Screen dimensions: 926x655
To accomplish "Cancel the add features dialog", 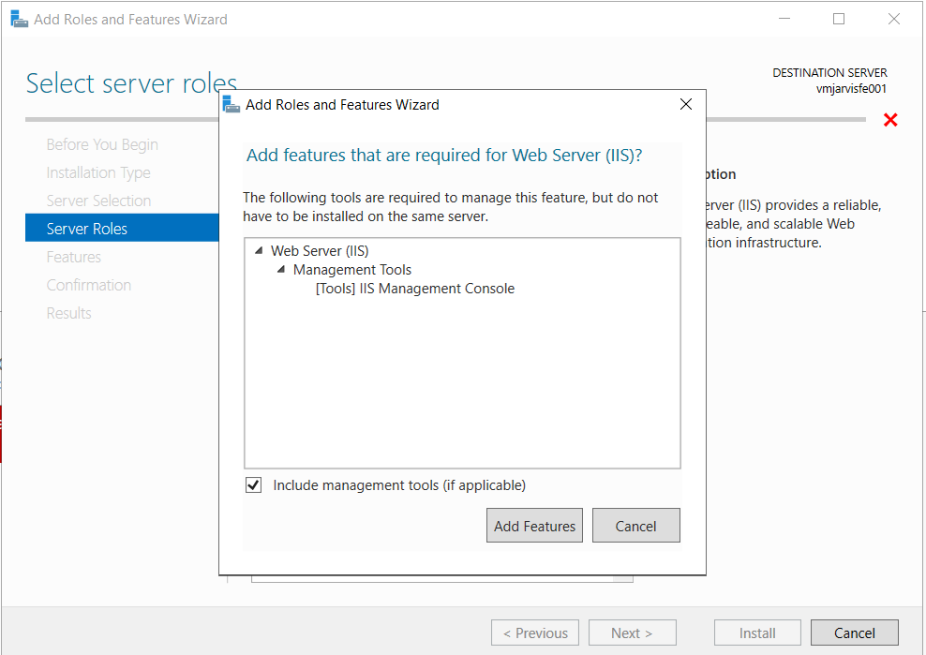I will point(636,525).
